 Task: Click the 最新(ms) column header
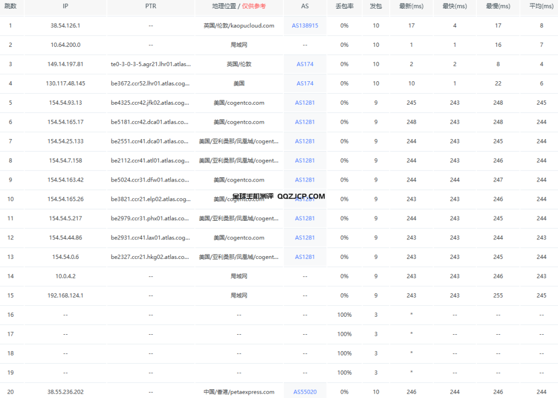point(411,6)
